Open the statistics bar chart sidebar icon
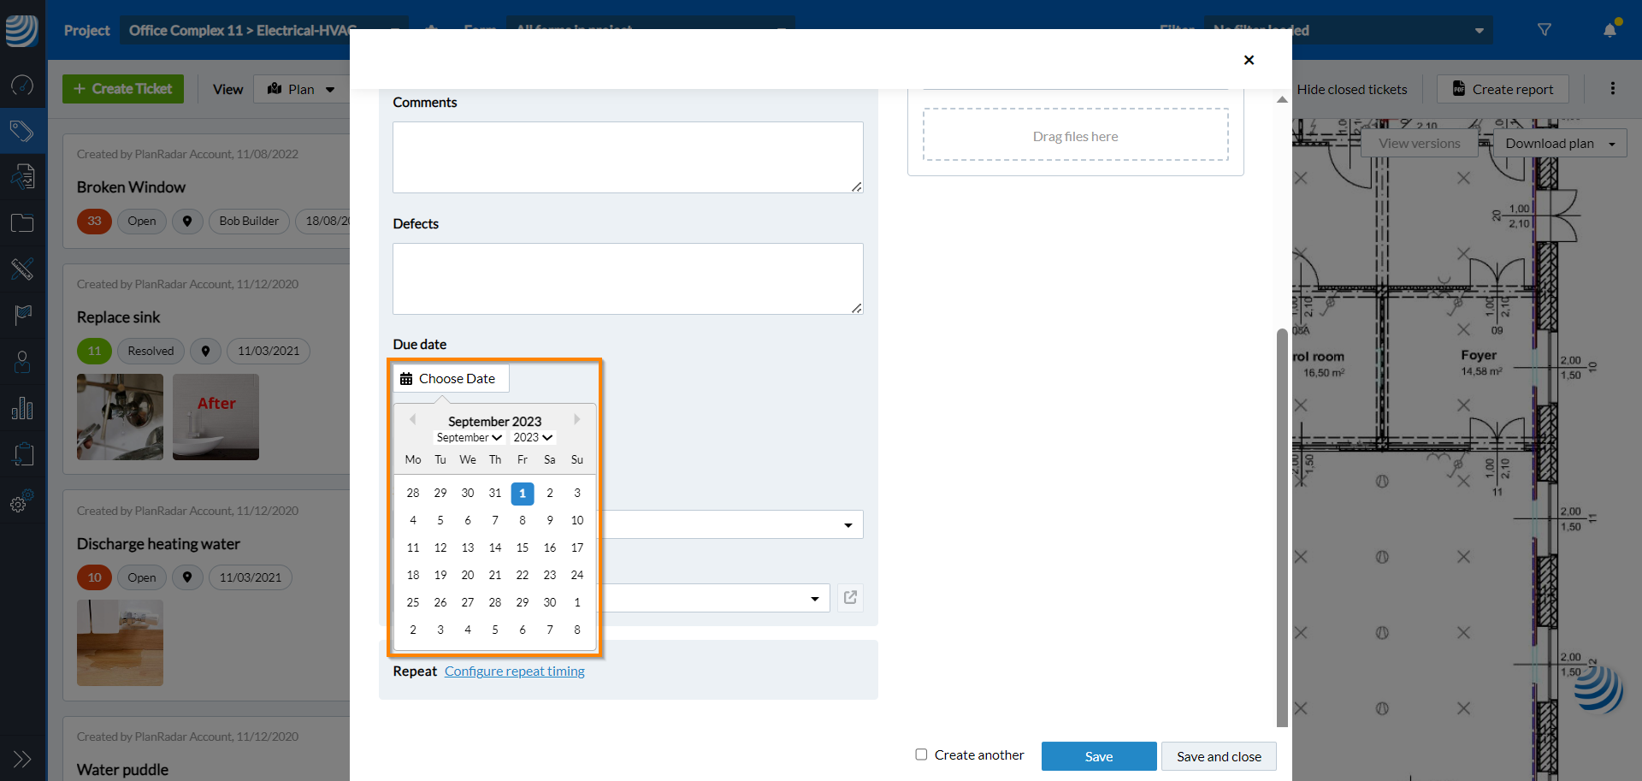The width and height of the screenshot is (1642, 781). tap(22, 408)
